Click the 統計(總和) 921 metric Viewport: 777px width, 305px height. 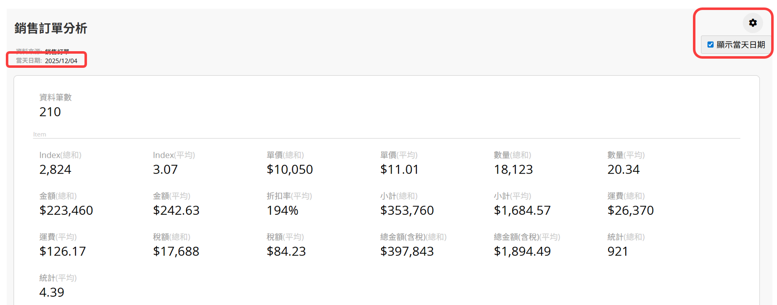(618, 251)
